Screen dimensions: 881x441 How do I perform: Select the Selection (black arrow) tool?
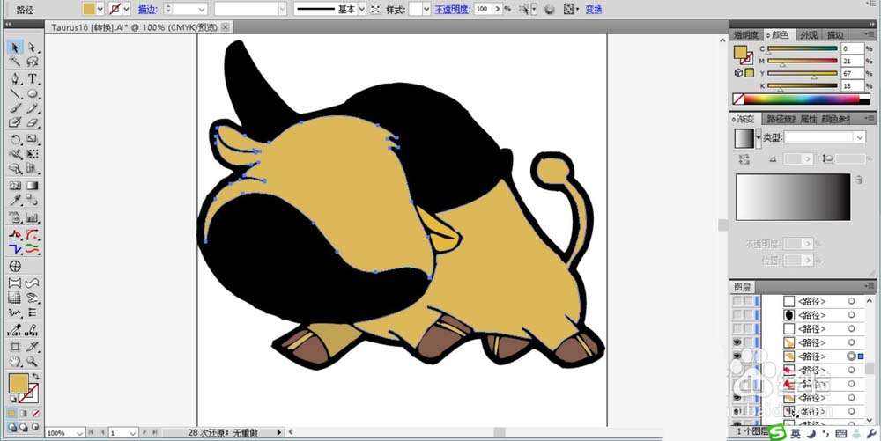coord(15,48)
